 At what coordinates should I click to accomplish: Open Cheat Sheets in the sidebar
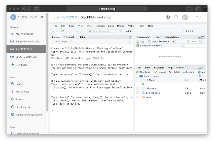click(22, 107)
